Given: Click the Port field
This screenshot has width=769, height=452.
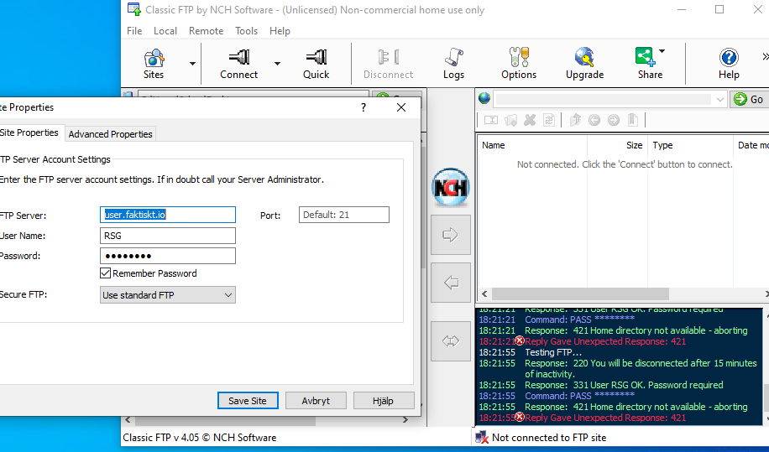Looking at the screenshot, I should (344, 215).
